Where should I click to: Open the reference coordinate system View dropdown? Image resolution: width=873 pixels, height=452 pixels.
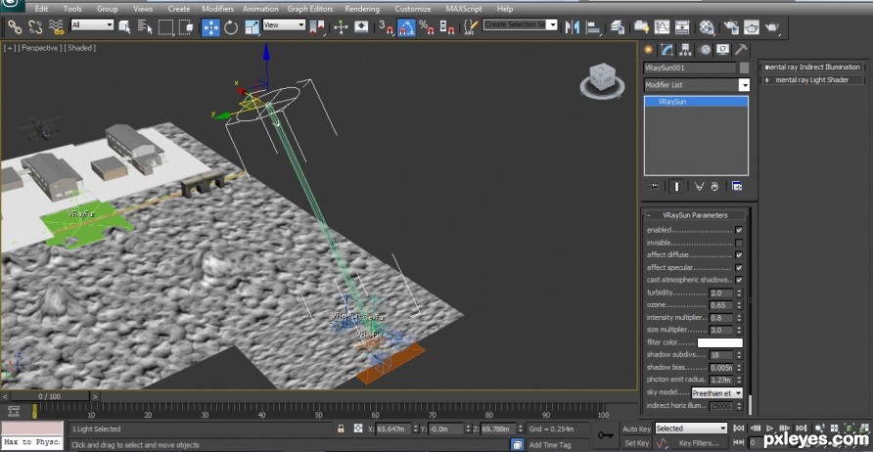point(284,25)
